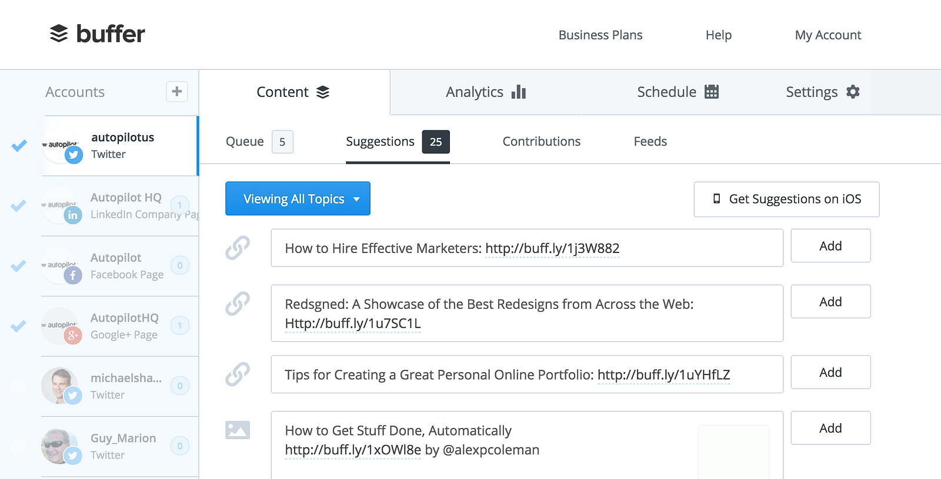Toggle checkmark for Autopilot HQ LinkedIn account
Image resolution: width=941 pixels, height=479 pixels.
pos(19,205)
